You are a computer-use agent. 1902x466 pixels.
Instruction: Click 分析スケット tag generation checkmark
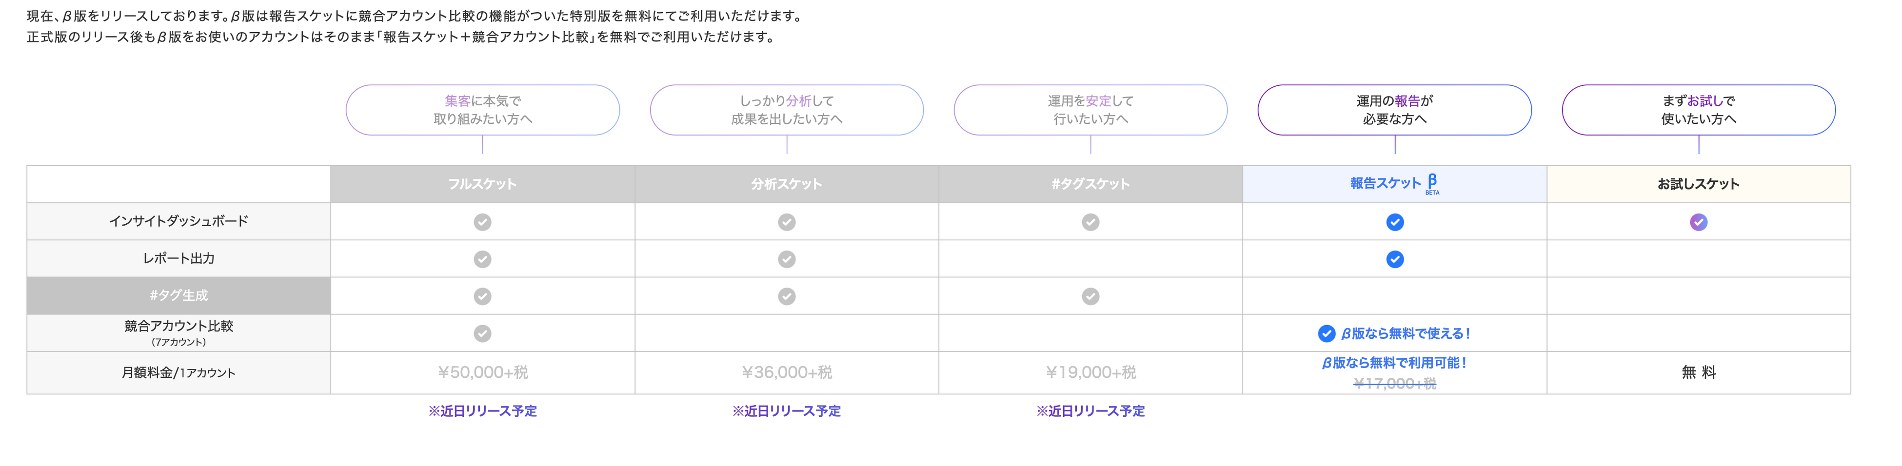786,296
